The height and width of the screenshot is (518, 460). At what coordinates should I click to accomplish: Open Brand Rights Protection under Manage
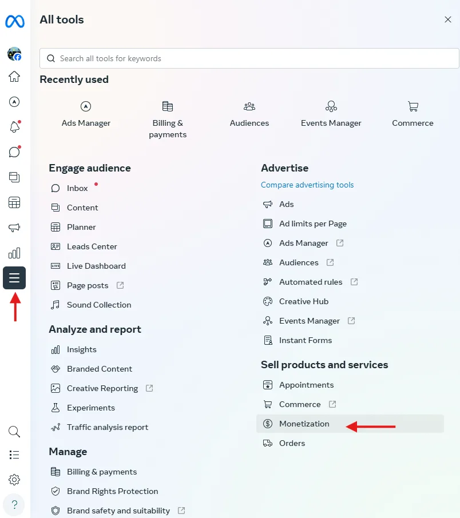112,491
